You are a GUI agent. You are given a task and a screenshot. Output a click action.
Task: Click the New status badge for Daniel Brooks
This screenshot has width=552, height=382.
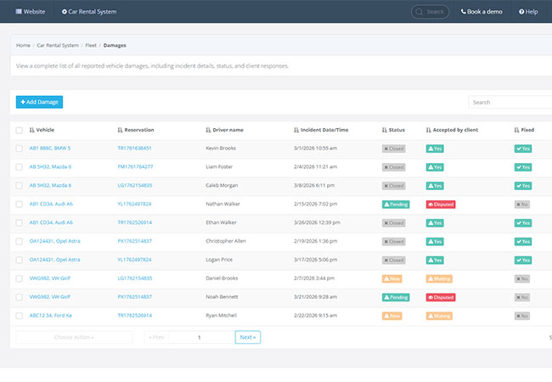coord(391,279)
